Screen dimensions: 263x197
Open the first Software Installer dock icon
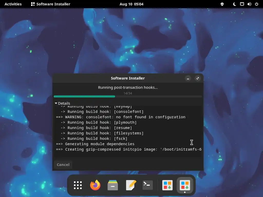coord(167,185)
